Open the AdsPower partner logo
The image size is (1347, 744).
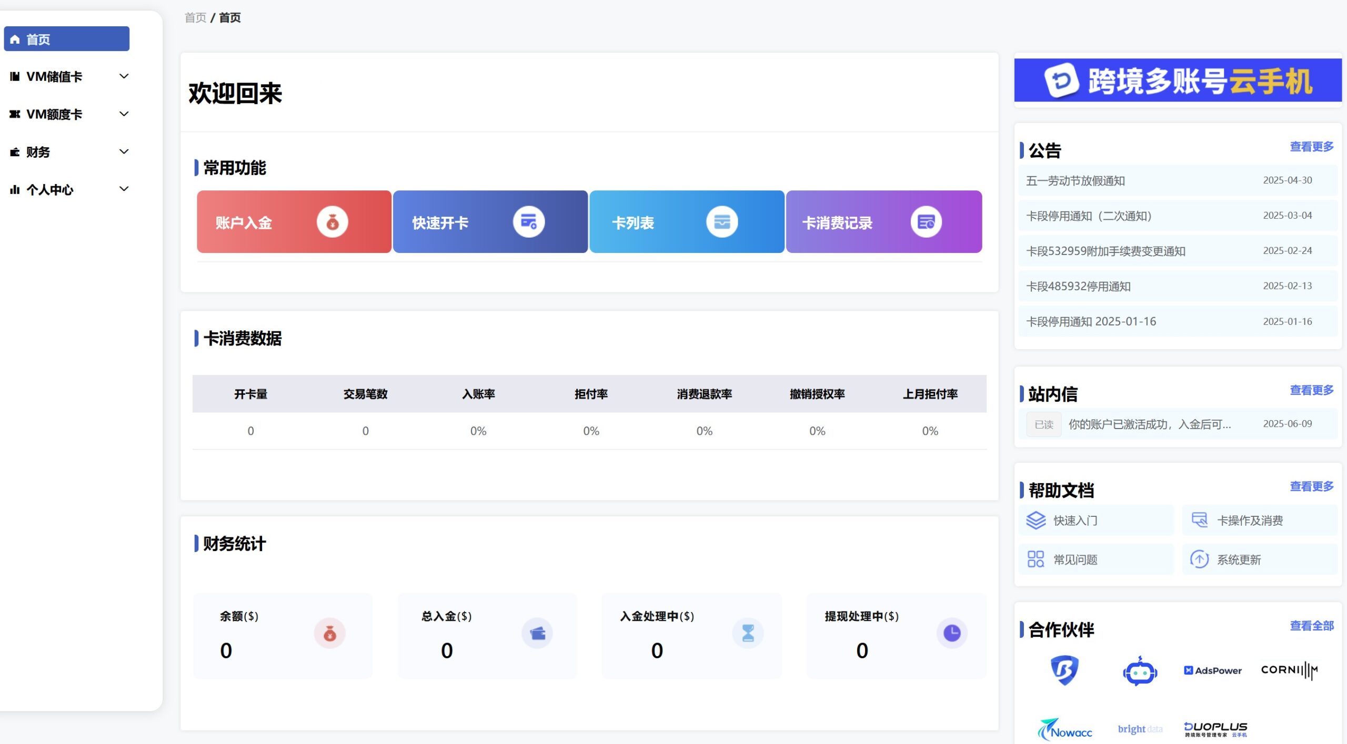coord(1213,670)
